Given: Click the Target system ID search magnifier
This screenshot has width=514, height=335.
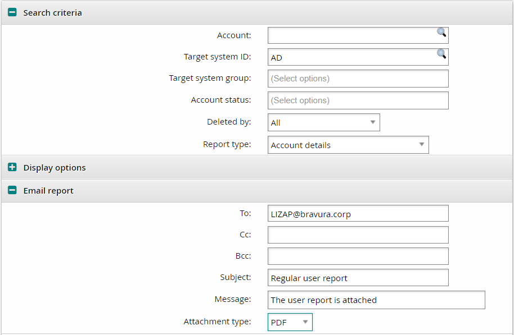Looking at the screenshot, I should 441,54.
